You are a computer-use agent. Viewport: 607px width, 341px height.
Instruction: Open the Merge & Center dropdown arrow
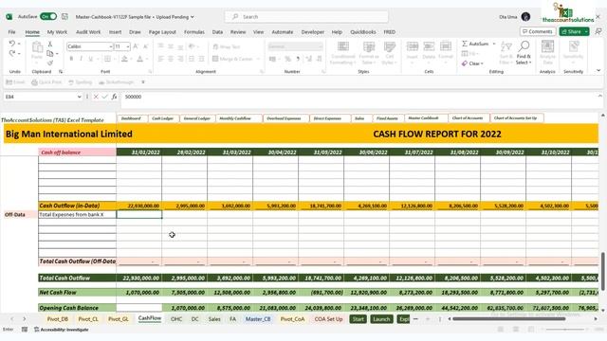tap(258, 59)
